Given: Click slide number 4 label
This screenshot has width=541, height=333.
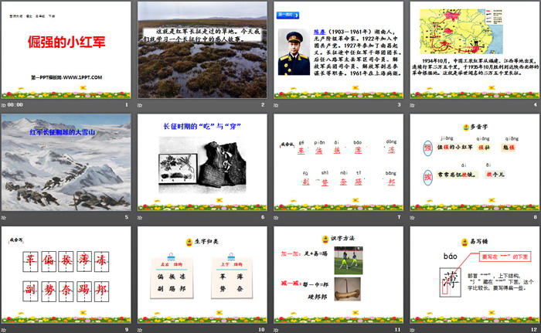Looking at the screenshot, I should (x=536, y=104).
